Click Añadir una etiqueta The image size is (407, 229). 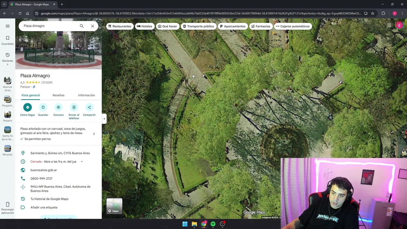tap(44, 207)
